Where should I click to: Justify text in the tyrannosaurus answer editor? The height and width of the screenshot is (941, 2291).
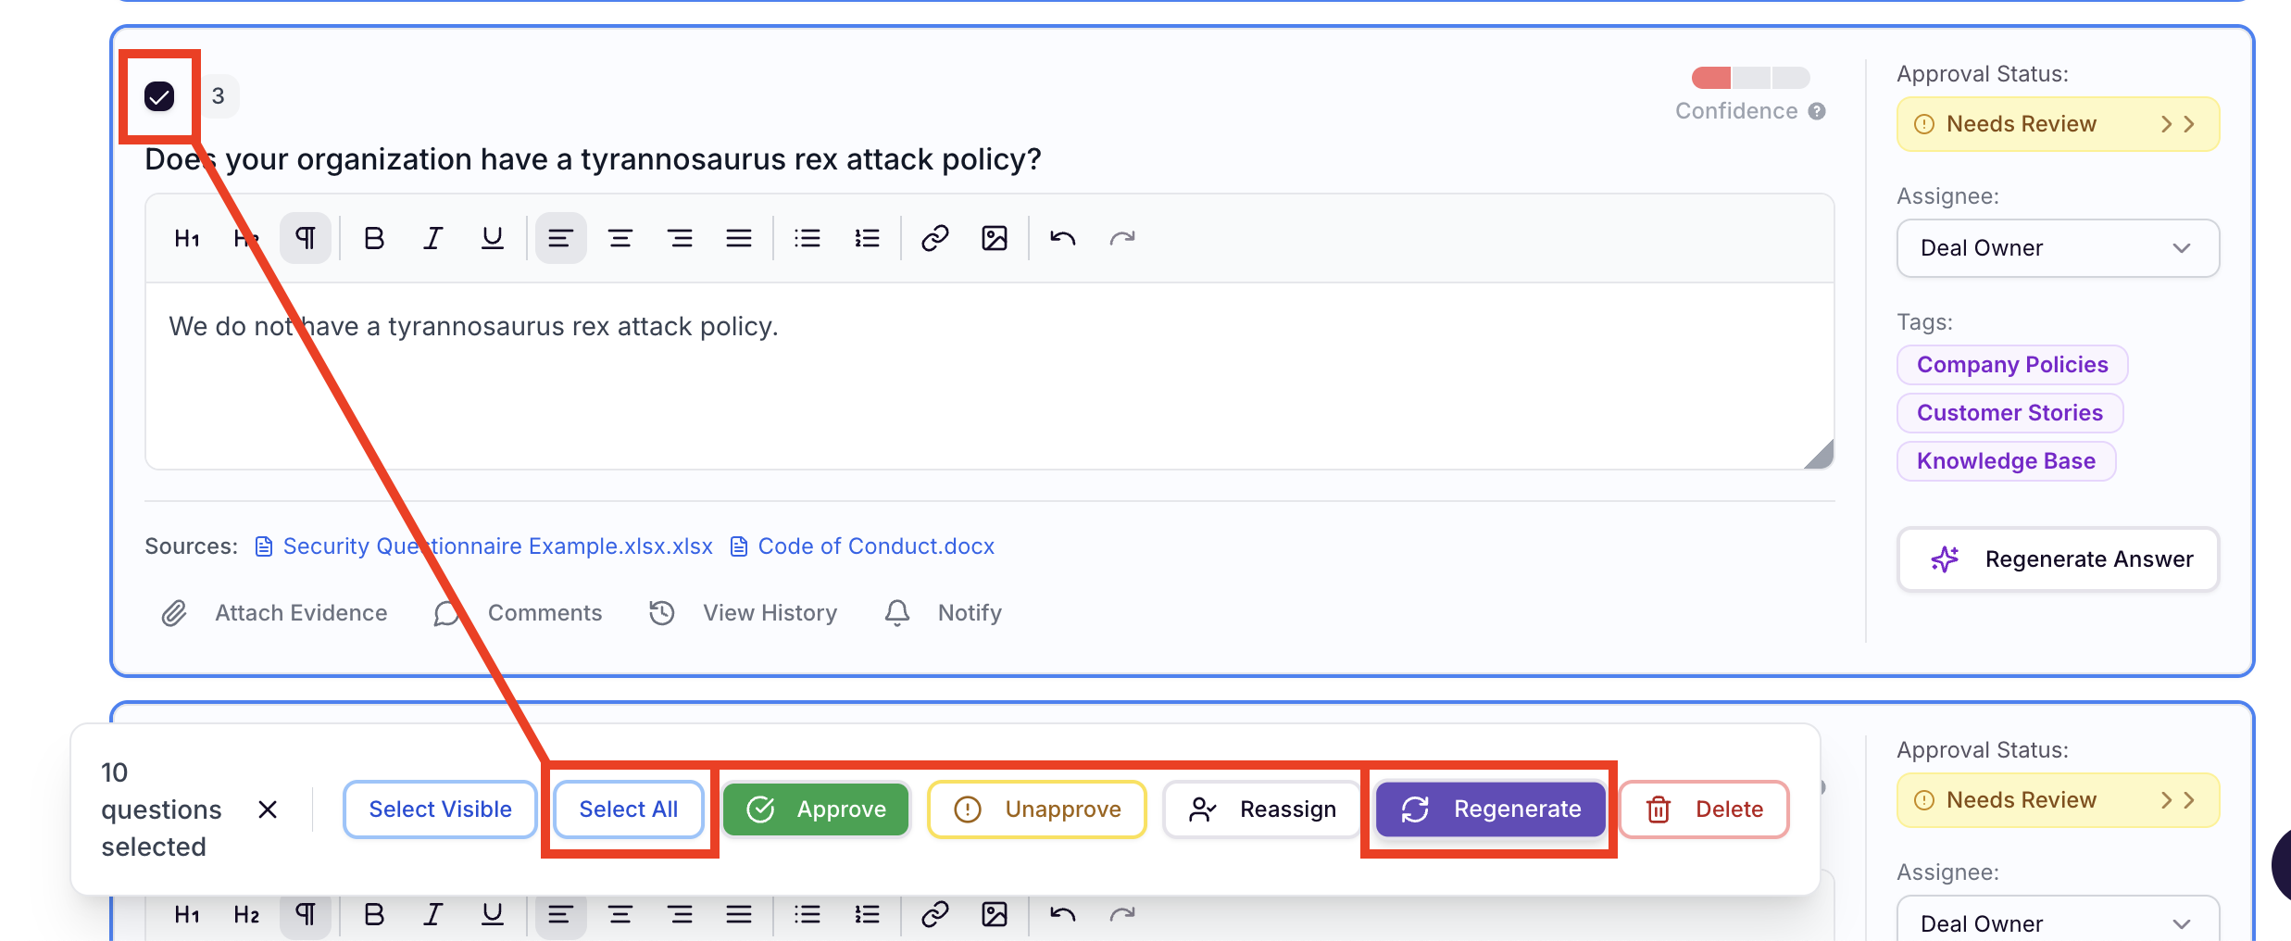click(739, 239)
